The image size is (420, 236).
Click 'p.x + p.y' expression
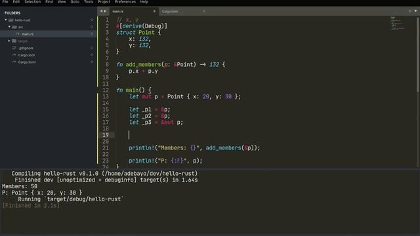point(143,71)
